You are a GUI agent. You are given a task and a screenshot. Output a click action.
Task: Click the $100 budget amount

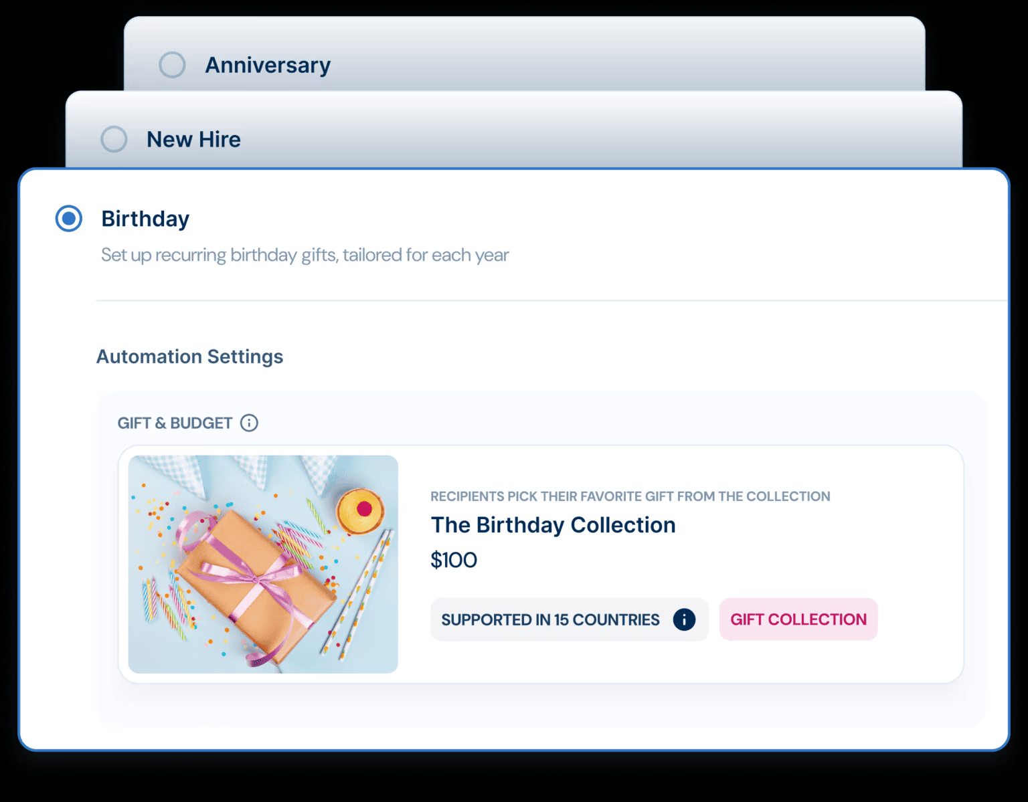pos(454,560)
